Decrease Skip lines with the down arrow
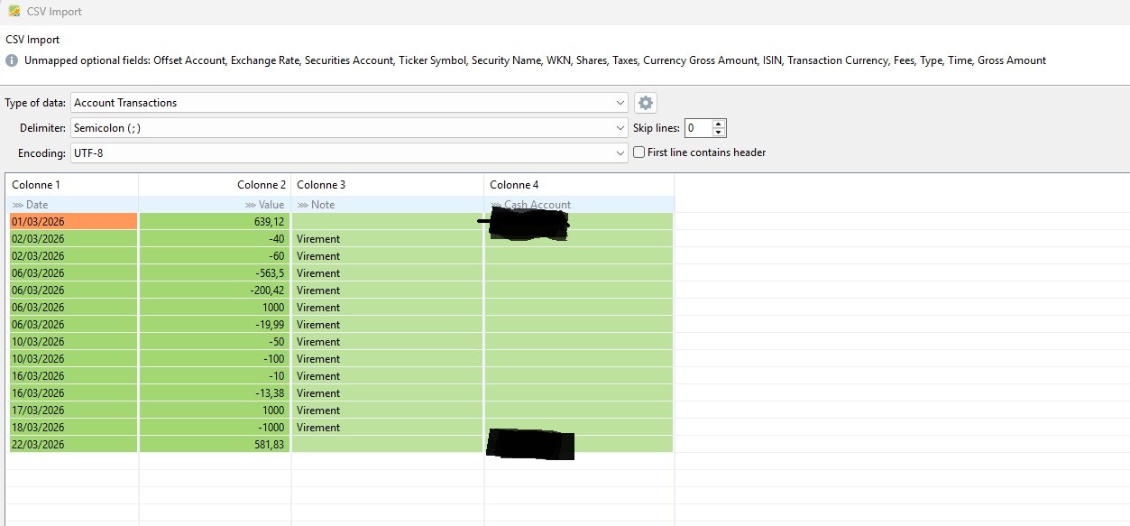This screenshot has height=526, width=1130. (x=718, y=133)
